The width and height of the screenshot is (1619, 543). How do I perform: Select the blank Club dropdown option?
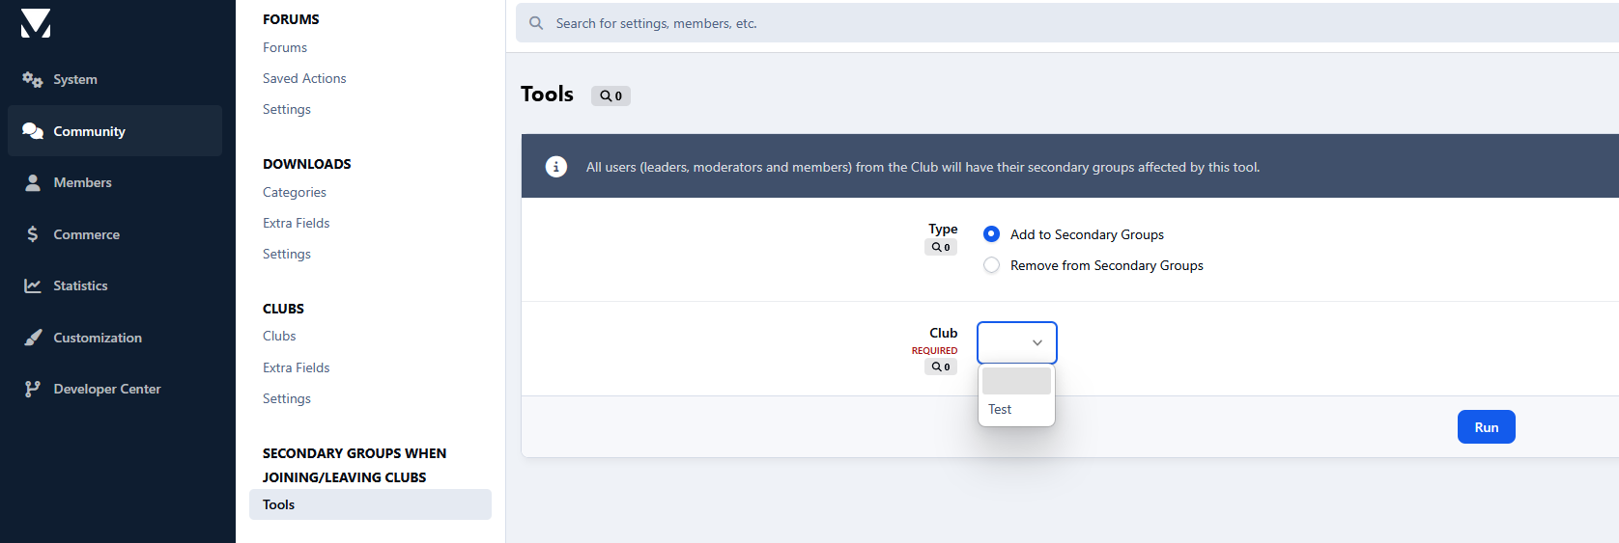pyautogui.click(x=1016, y=381)
